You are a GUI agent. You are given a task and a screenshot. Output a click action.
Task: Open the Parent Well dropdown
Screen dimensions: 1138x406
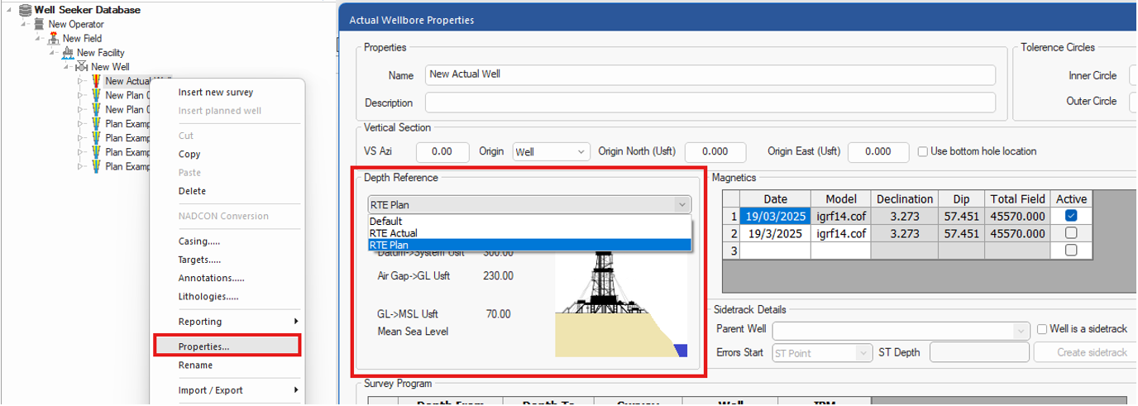point(901,330)
